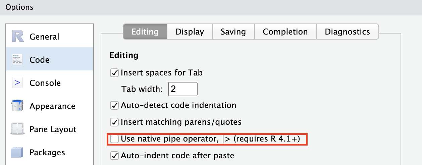This screenshot has width=422, height=165.
Task: Select the Editing tab
Action: point(145,32)
